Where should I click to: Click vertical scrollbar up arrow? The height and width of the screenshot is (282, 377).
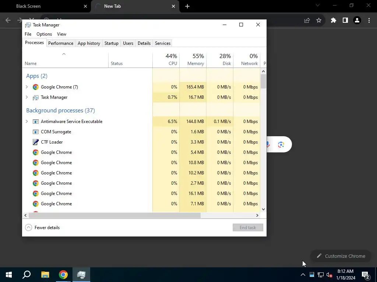coord(263,71)
